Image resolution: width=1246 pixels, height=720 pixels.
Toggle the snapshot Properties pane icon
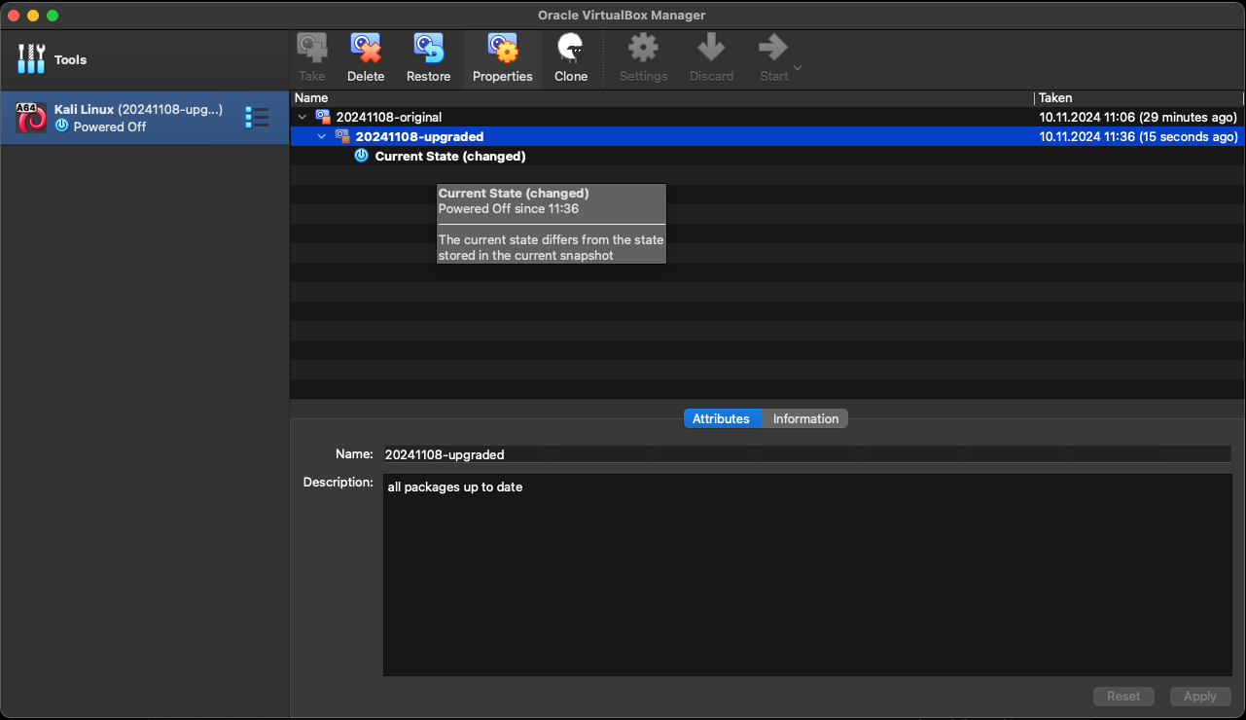502,49
